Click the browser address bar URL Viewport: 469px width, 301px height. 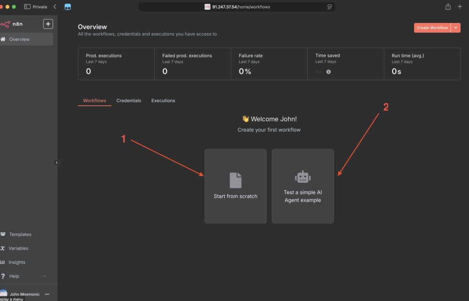241,7
